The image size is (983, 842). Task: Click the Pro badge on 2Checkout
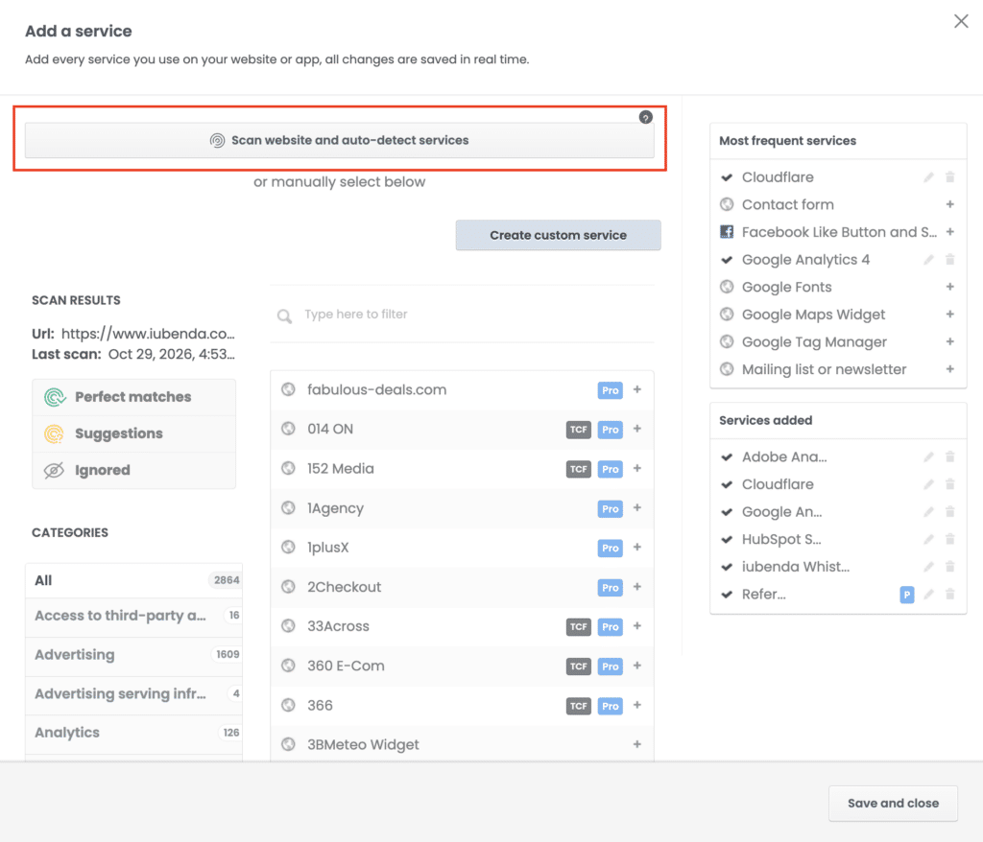[610, 588]
